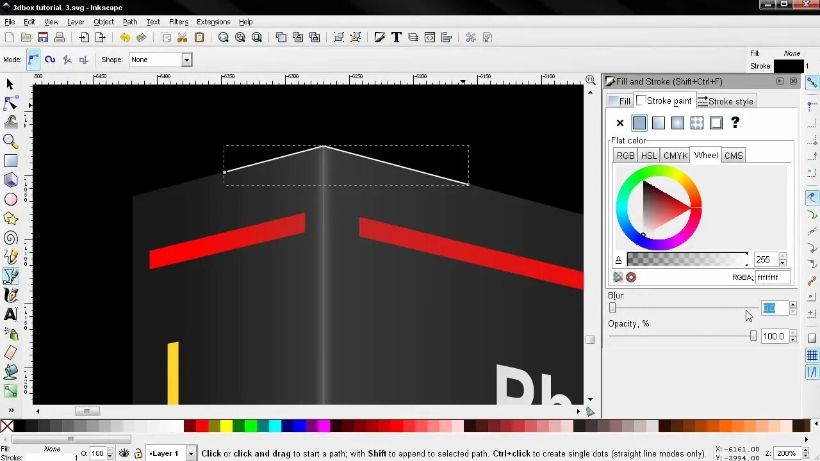
Task: Enable regular Bezier path mode
Action: [x=33, y=60]
